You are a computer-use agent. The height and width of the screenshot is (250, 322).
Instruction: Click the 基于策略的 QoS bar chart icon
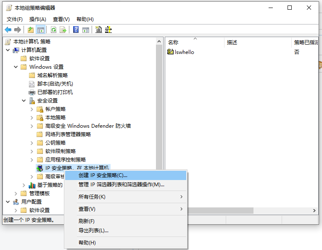point(32,185)
